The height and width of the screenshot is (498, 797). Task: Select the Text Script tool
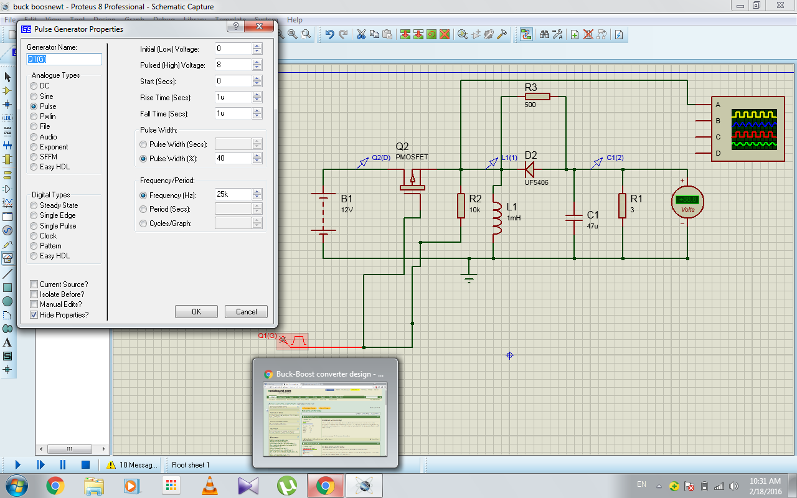tap(7, 131)
